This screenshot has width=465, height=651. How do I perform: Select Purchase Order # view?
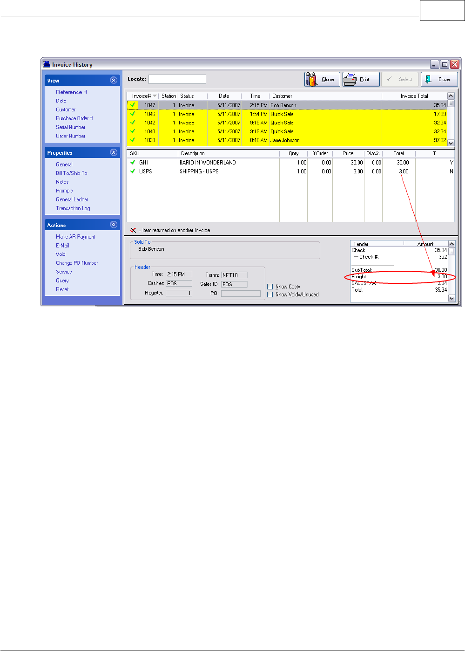click(x=74, y=118)
